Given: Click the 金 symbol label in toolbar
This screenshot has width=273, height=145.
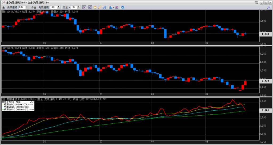Looking at the screenshot, I should coord(3,7).
